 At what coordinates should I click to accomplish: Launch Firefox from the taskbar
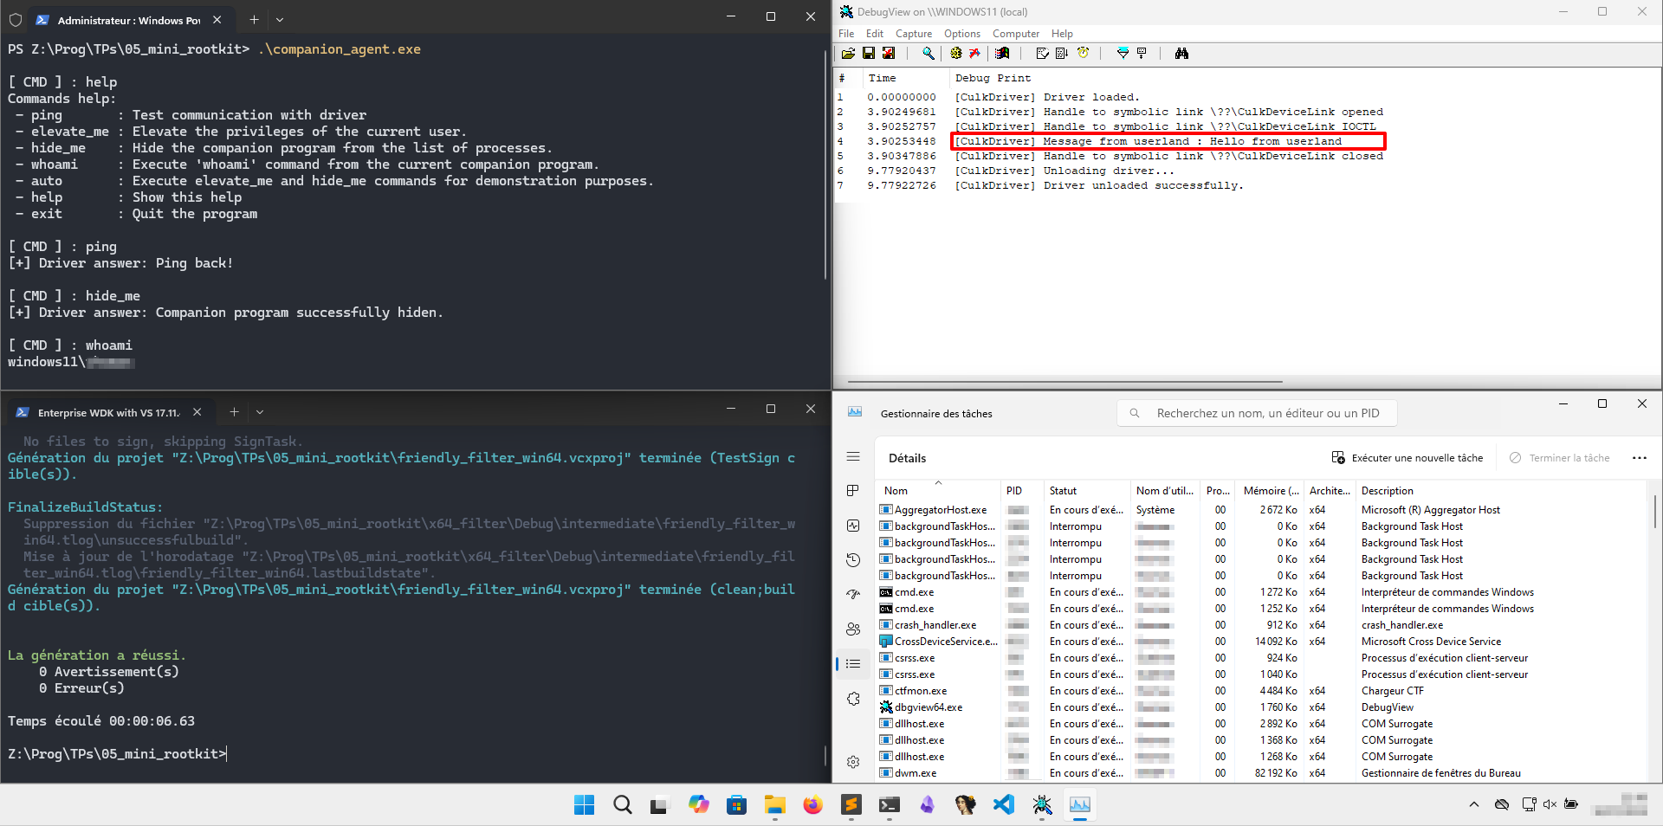[x=812, y=805]
